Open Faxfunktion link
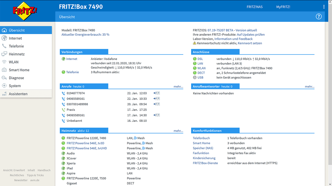The image size is (332, 186). (x=201, y=153)
